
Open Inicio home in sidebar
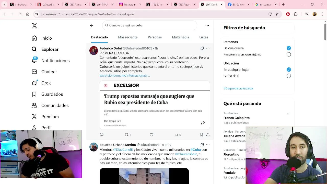42,38
